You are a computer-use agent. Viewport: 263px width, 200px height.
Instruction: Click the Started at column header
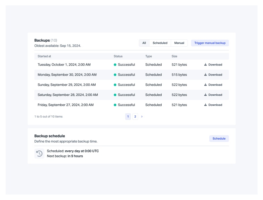click(44, 56)
